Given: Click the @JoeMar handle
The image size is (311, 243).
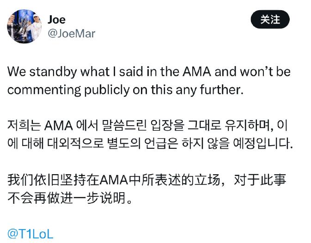Looking at the screenshot, I should [x=71, y=34].
